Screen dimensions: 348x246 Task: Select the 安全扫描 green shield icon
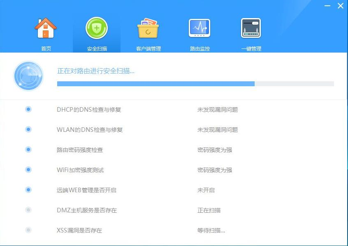(x=97, y=28)
